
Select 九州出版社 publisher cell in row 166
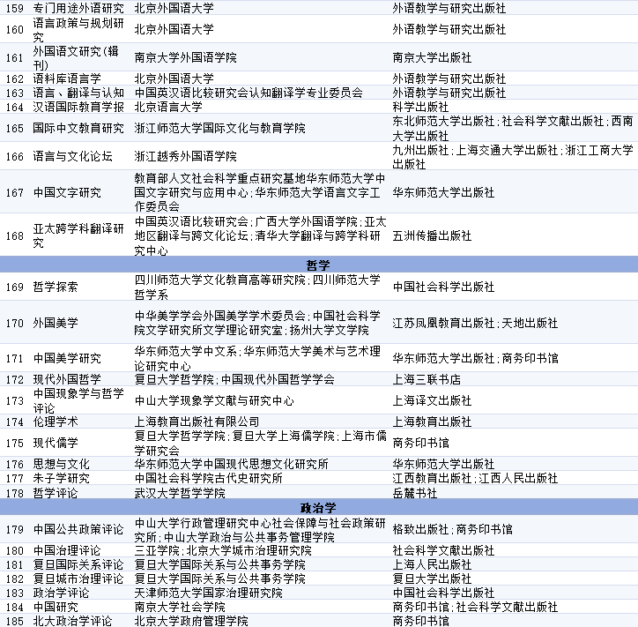click(512, 157)
